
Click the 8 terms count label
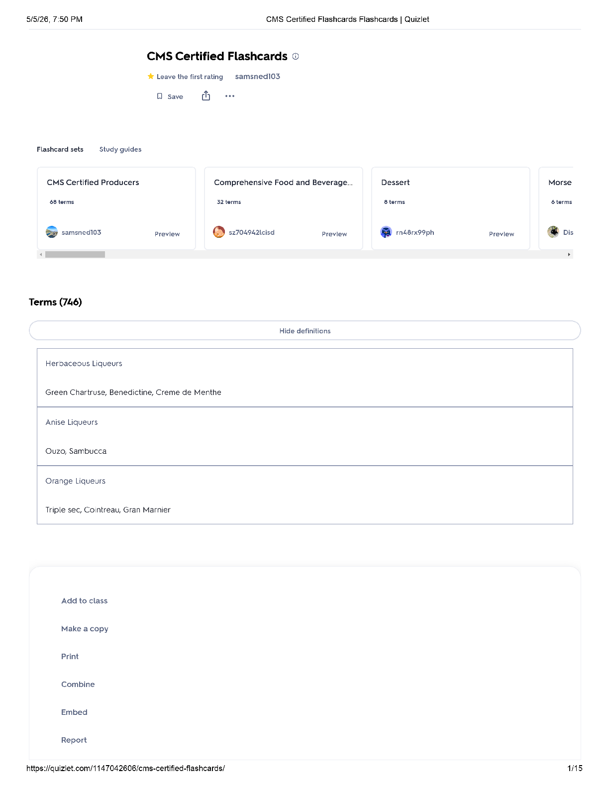[395, 202]
